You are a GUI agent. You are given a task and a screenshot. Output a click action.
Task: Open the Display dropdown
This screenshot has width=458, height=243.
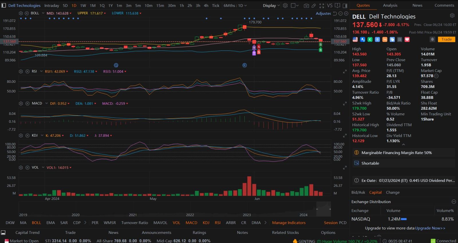pyautogui.click(x=271, y=5)
